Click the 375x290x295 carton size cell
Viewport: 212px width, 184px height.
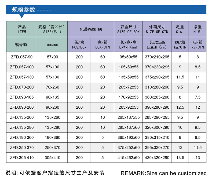[x=157, y=77]
